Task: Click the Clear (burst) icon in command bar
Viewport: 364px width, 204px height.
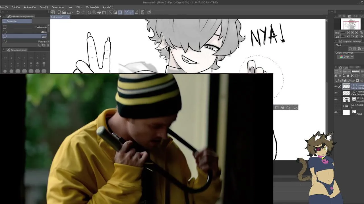Action: coord(90,12)
